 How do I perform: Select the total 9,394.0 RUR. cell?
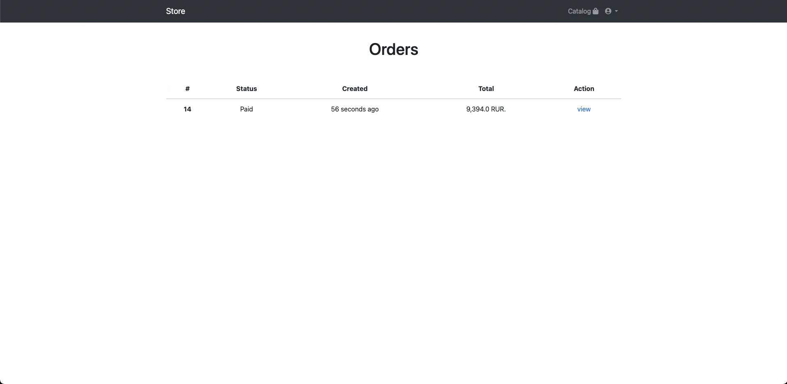point(486,109)
